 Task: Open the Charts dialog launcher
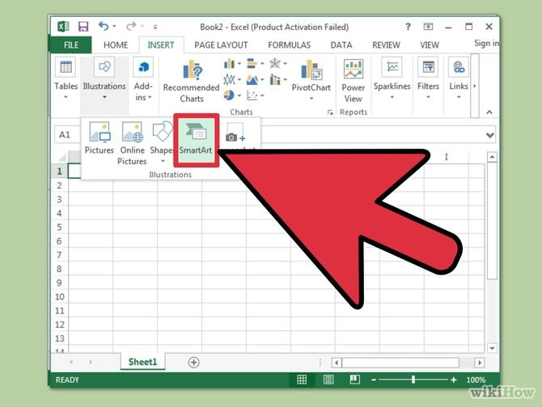pos(330,112)
